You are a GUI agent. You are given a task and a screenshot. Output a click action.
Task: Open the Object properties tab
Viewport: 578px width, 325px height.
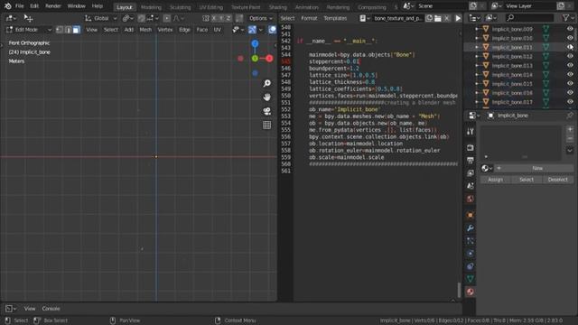(470, 215)
